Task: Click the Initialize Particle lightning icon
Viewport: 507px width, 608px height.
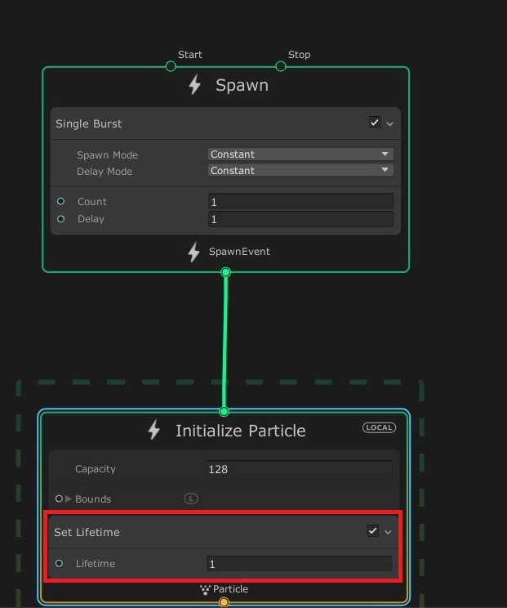Action: (x=154, y=430)
